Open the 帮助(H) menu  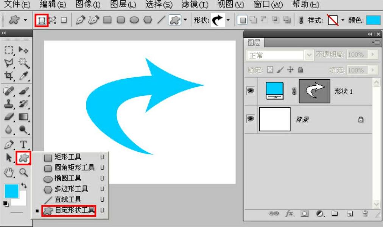coord(305,5)
